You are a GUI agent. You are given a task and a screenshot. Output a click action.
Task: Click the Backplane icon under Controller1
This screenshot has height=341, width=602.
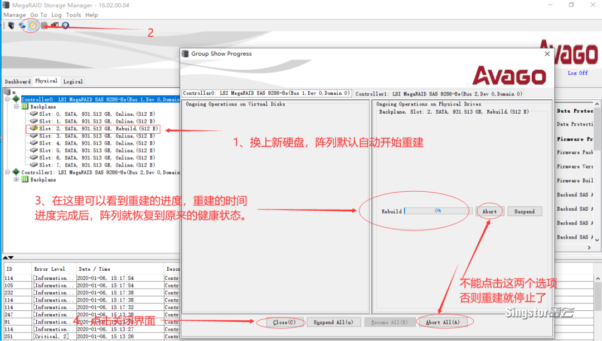click(x=25, y=179)
